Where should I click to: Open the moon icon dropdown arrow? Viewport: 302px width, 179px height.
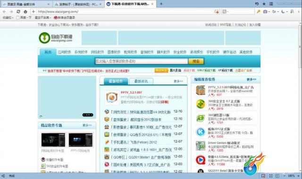pyautogui.click(x=287, y=12)
